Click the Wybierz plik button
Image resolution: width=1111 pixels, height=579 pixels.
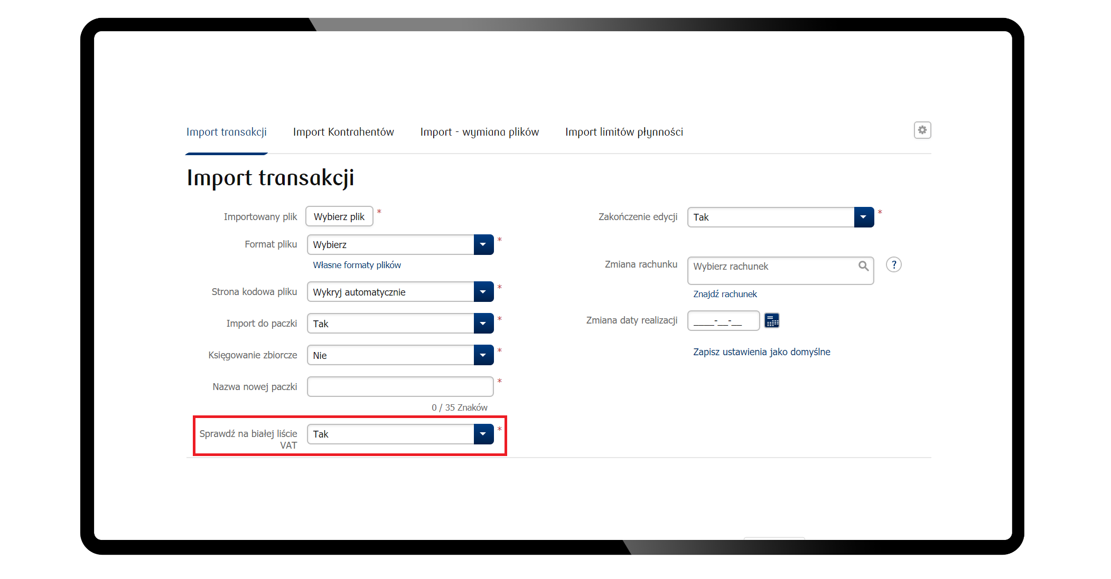coord(339,217)
